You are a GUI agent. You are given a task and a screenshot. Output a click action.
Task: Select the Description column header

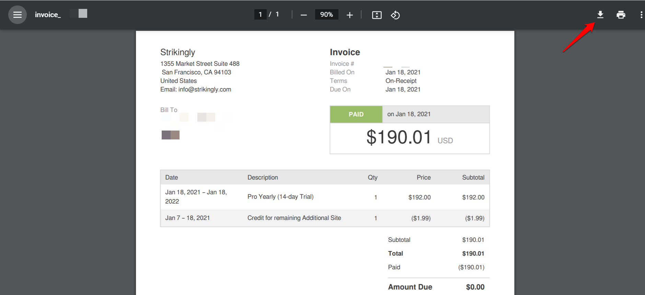coord(263,177)
